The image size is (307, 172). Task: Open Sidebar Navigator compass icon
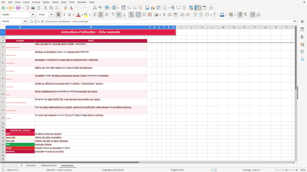(x=302, y=51)
